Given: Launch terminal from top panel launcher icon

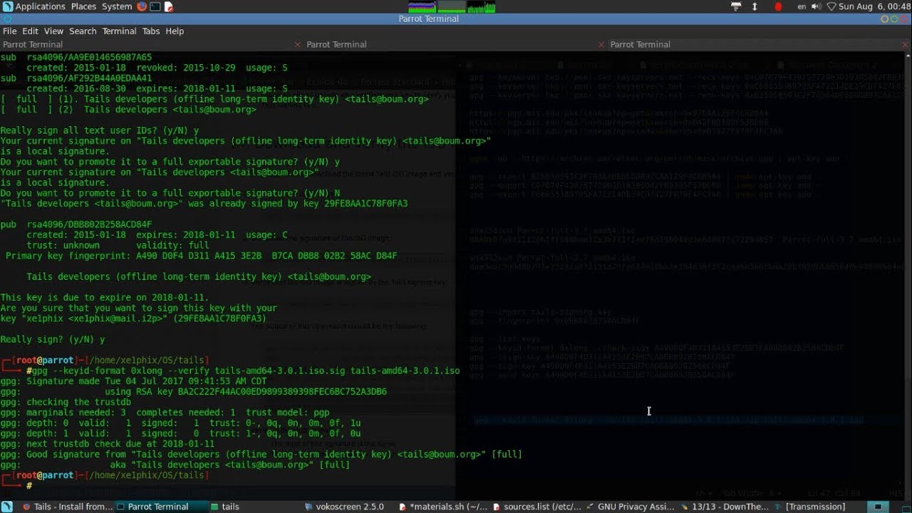Looking at the screenshot, I should click(x=155, y=6).
